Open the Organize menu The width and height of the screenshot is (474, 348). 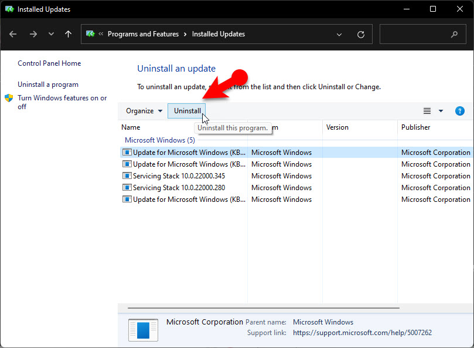pyautogui.click(x=144, y=111)
